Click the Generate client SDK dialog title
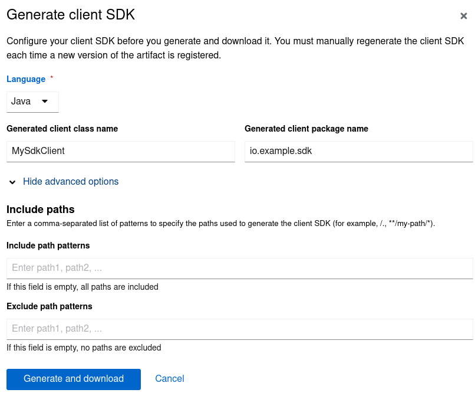 coord(71,15)
